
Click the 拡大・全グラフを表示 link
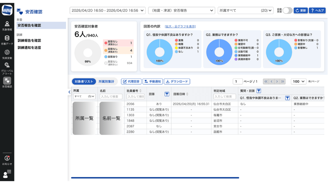coord(180,26)
